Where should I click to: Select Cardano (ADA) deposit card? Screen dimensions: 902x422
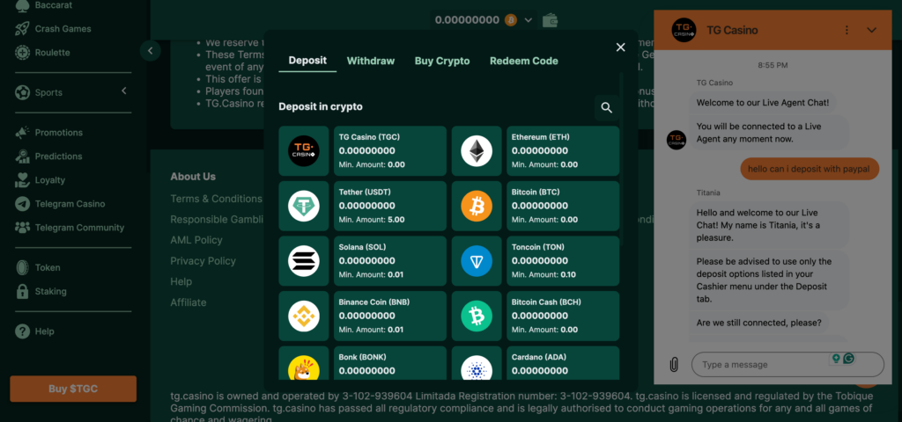[x=563, y=363]
